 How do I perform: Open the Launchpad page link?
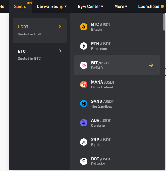pos(149,6)
